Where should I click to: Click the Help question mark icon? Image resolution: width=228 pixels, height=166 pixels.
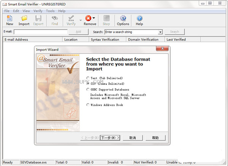(x=140, y=18)
